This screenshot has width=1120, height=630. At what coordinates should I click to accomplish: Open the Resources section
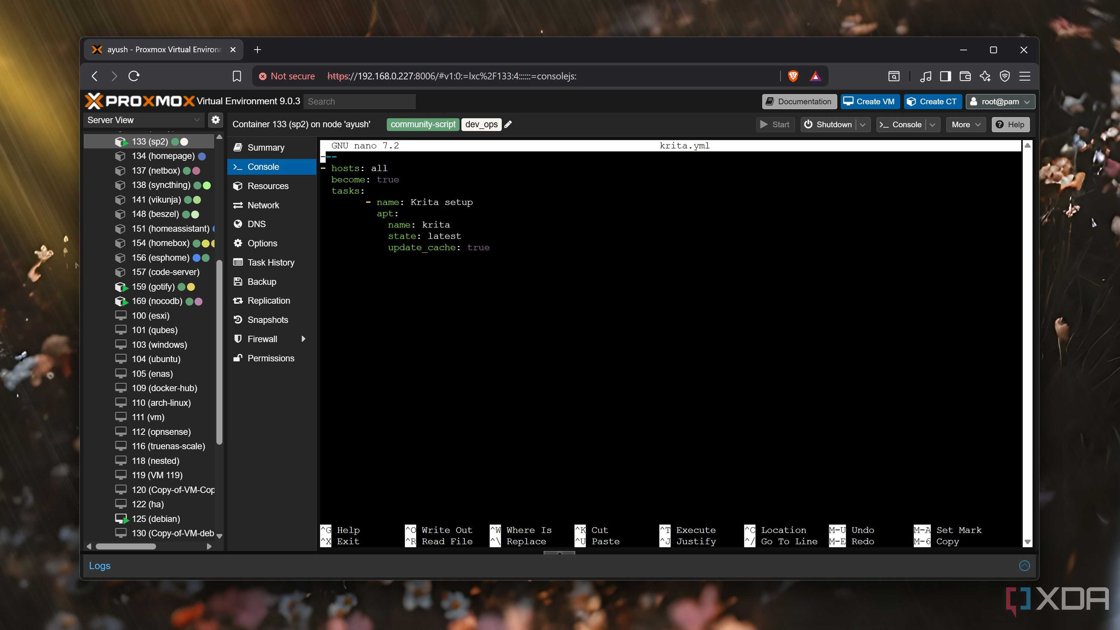pos(272,186)
